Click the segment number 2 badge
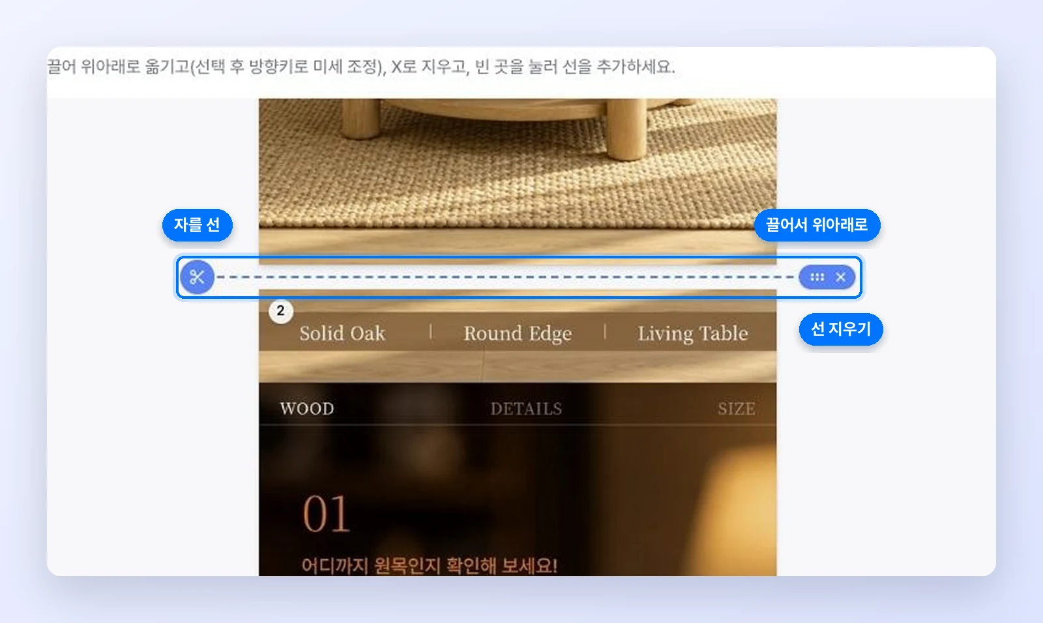 280,311
